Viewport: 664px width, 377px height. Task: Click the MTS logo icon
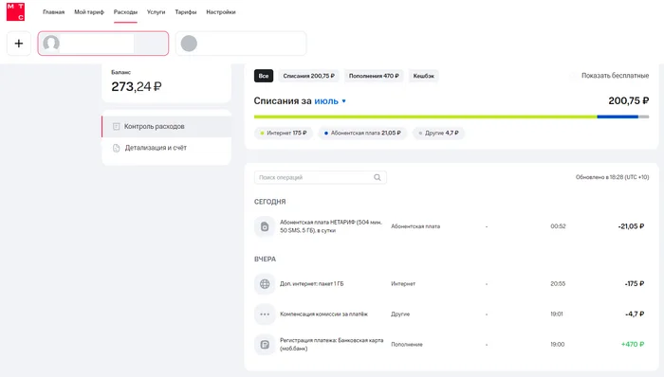[x=15, y=11]
